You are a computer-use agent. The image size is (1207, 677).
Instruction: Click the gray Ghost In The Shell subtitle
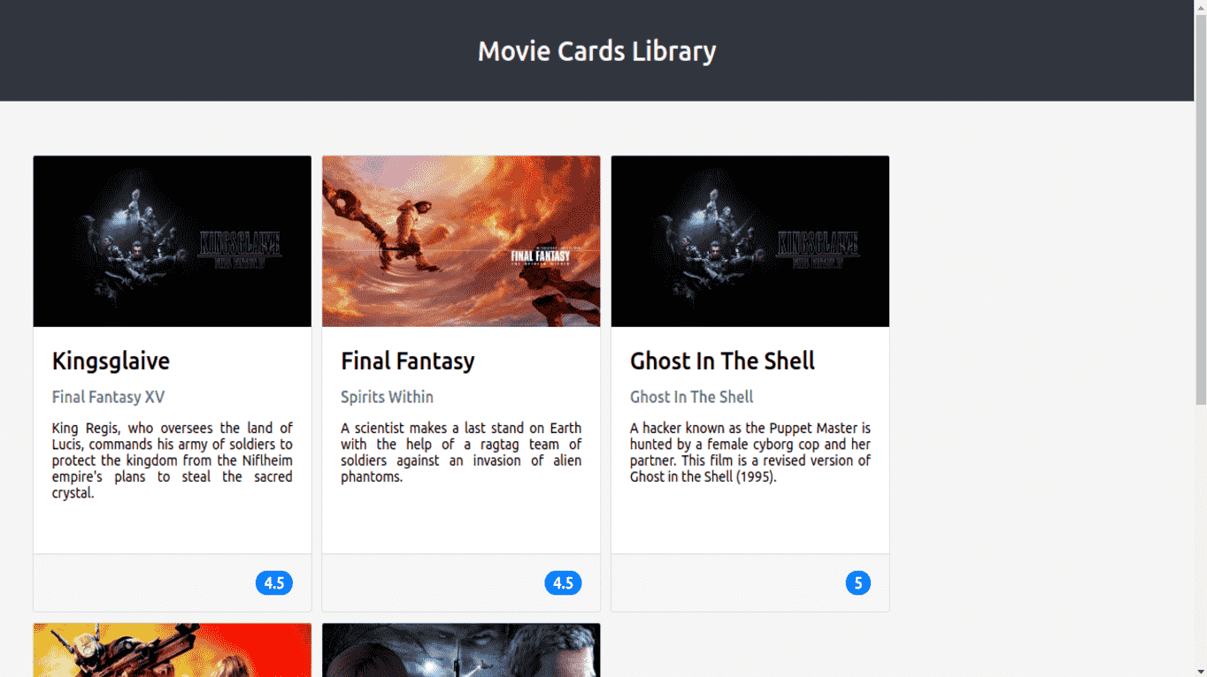(x=691, y=397)
